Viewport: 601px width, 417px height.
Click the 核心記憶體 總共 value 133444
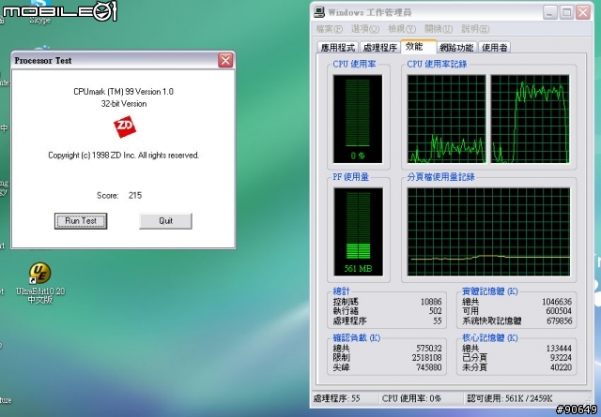tap(559, 349)
